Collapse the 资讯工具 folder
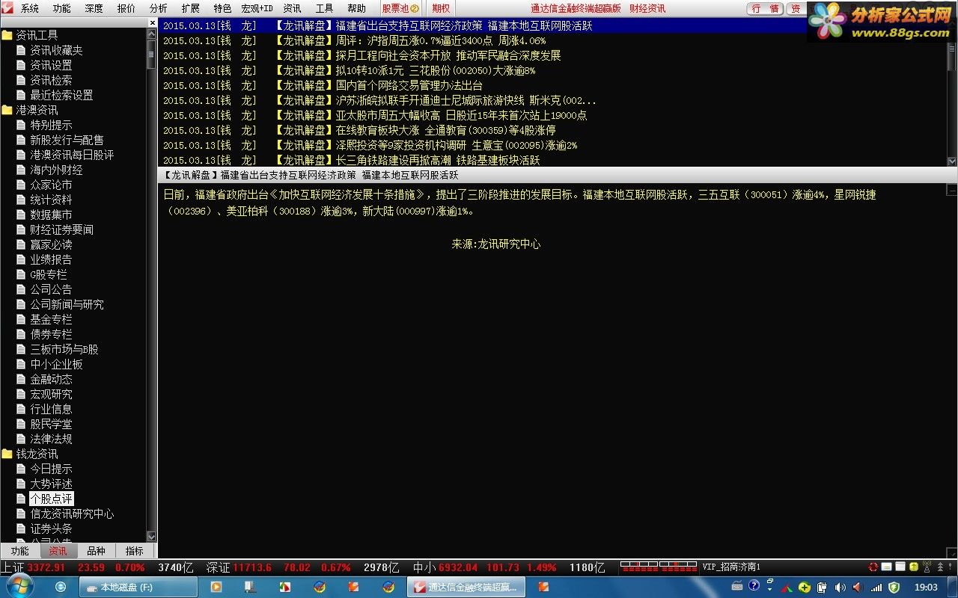Image resolution: width=958 pixels, height=598 pixels. coord(37,35)
